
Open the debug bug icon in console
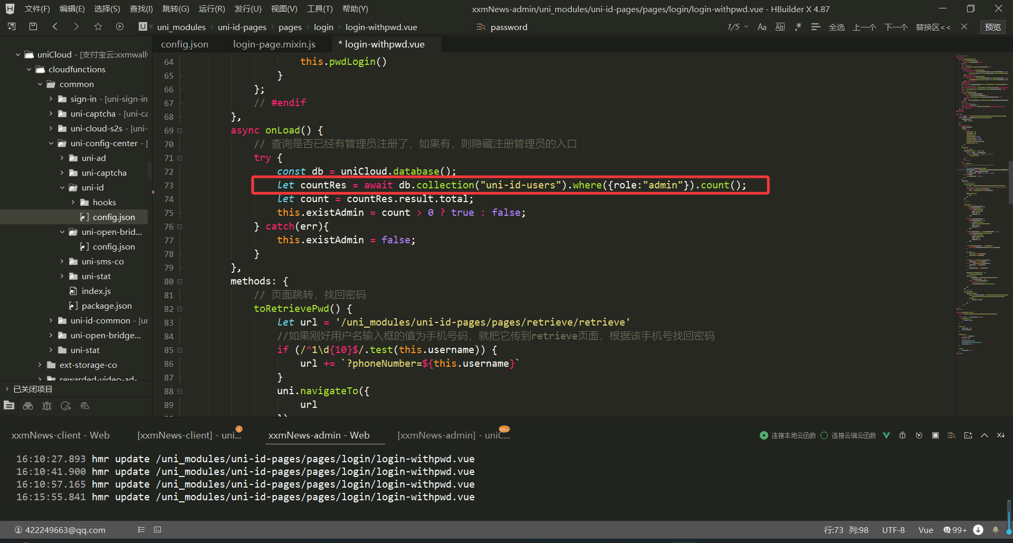pos(902,435)
